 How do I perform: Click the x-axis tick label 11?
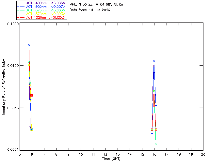93,154
